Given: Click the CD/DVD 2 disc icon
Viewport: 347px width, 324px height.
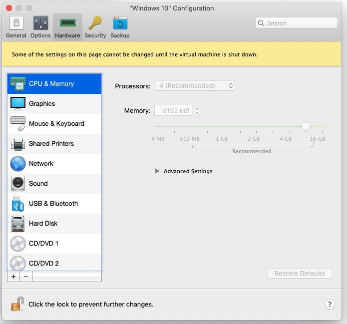Looking at the screenshot, I should (x=18, y=263).
